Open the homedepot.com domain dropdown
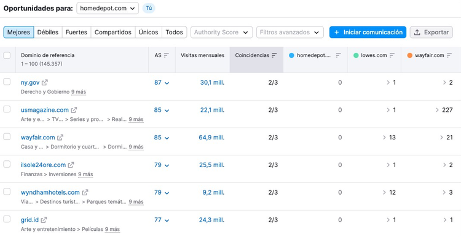The width and height of the screenshot is (461, 237). click(x=108, y=8)
